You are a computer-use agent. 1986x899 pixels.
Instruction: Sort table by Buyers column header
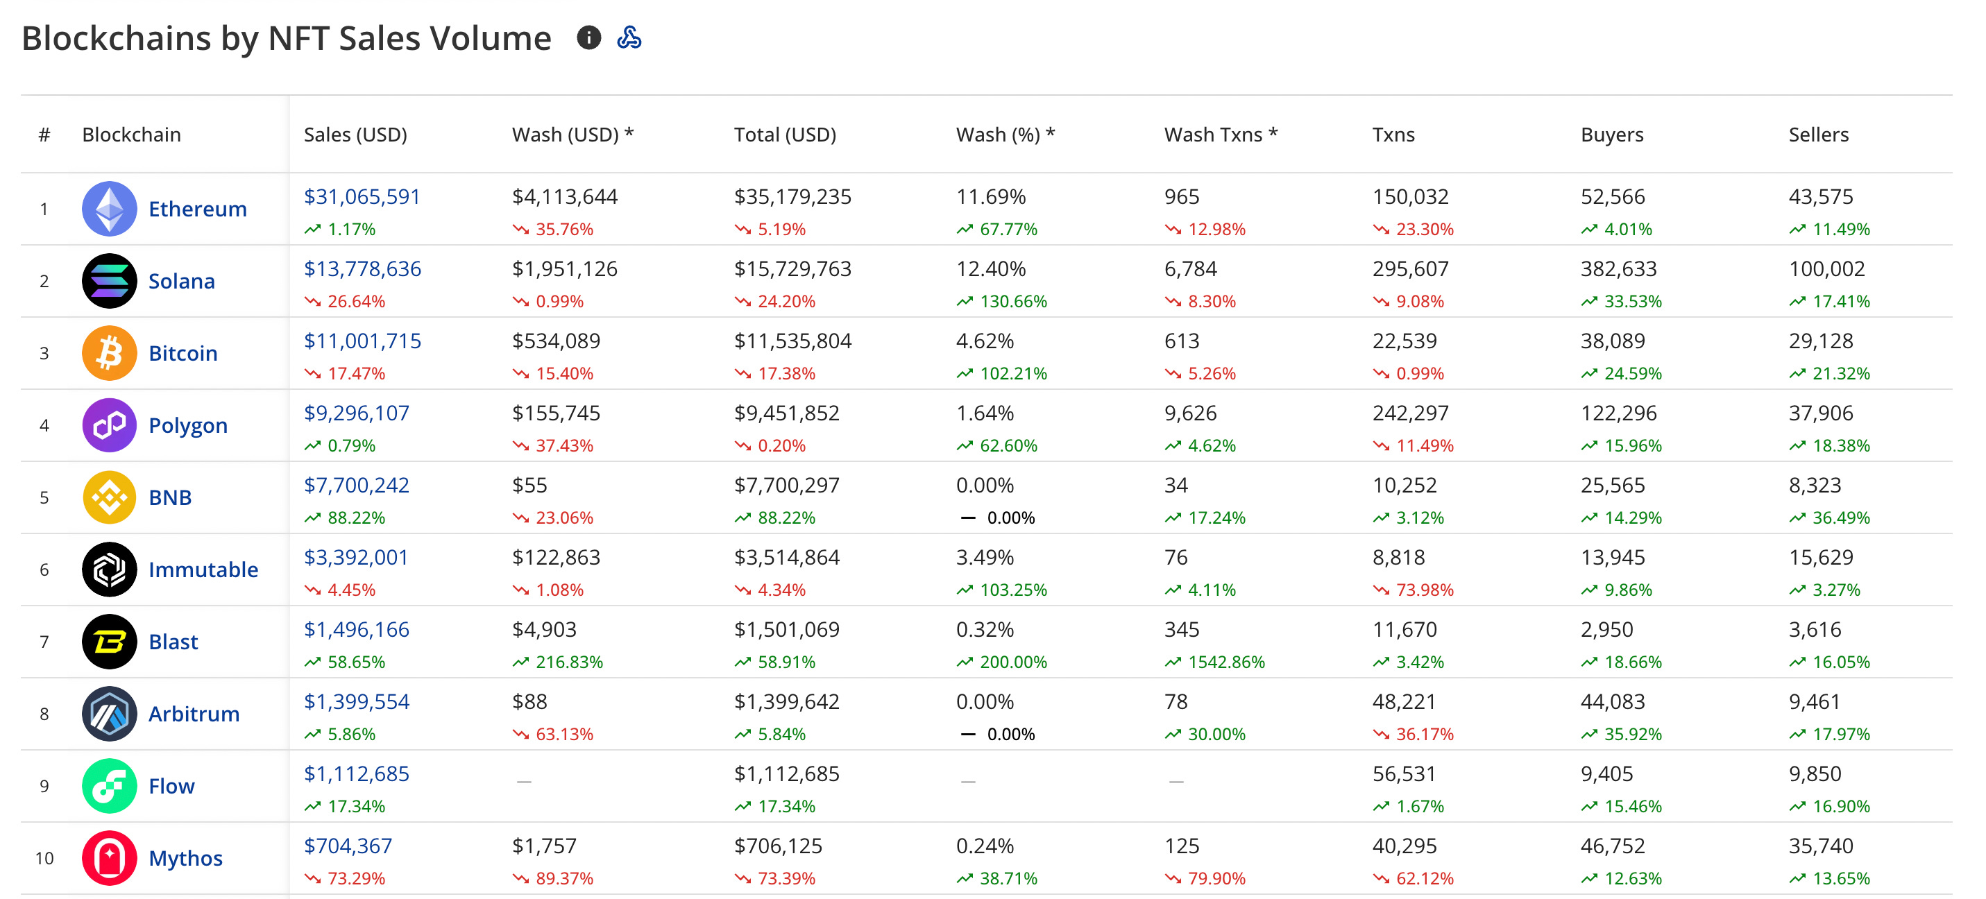(x=1611, y=135)
